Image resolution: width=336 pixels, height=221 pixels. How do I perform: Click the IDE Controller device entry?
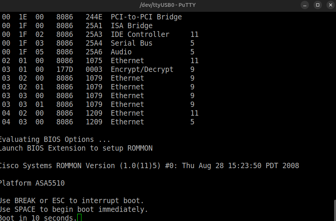(x=140, y=35)
